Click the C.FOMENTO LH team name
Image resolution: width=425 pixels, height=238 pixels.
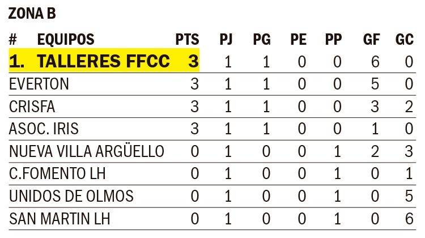pos(57,173)
